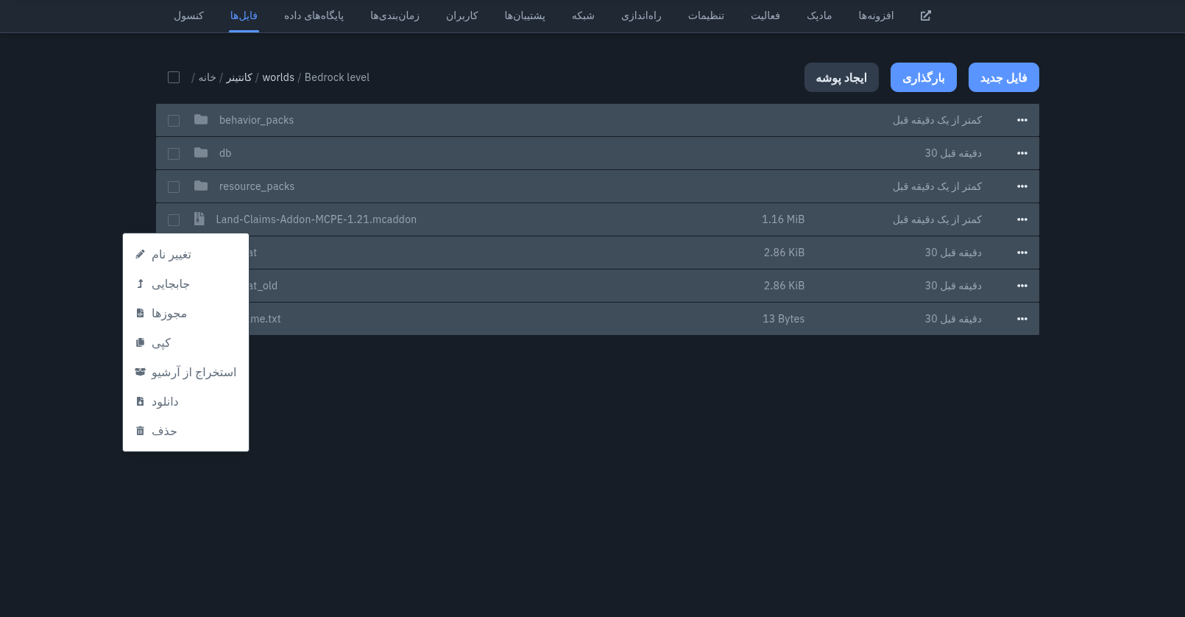1185x617 pixels.
Task: Click the بارگذاری upload button
Action: coord(924,77)
